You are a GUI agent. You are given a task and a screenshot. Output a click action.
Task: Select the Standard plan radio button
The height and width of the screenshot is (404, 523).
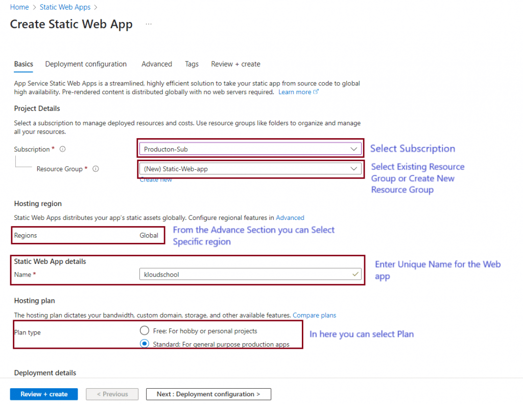coord(145,344)
